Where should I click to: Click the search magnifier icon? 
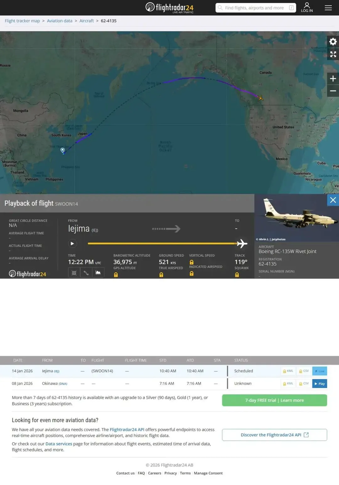tap(220, 8)
